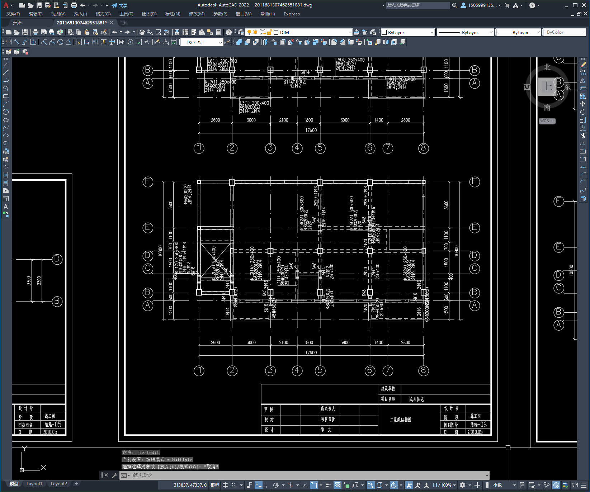
Task: Toggle transparency display in the status bar
Action: coord(338,485)
